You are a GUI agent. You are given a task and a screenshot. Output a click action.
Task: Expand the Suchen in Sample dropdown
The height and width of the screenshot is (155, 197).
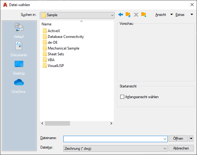(77, 15)
